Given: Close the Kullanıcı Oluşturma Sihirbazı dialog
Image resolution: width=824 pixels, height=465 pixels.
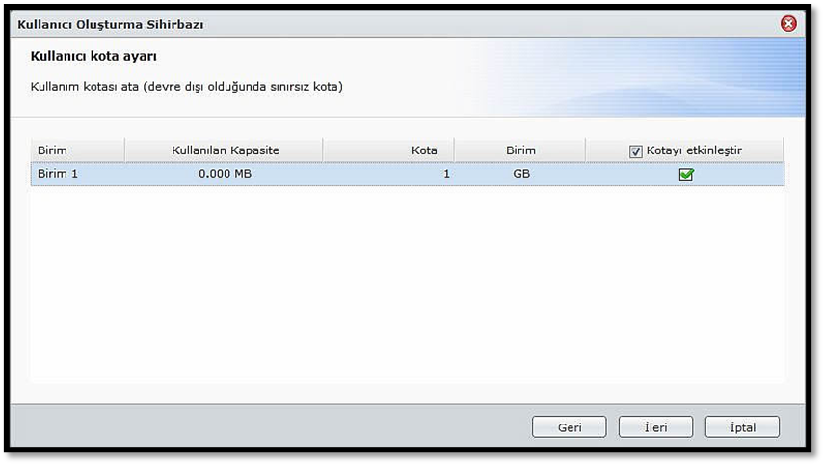Looking at the screenshot, I should click(x=788, y=23).
